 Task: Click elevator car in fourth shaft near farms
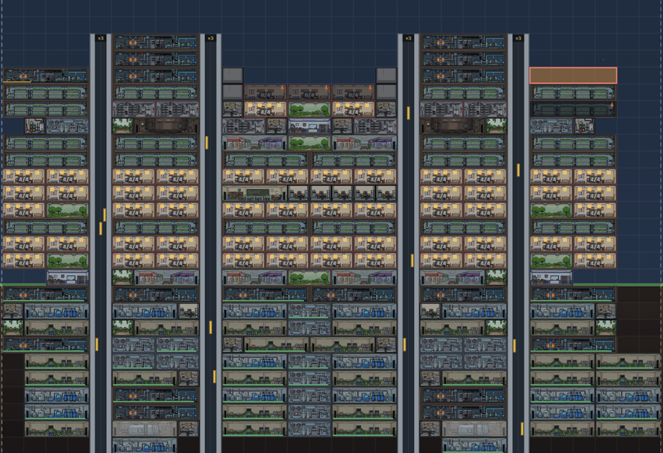(518, 170)
